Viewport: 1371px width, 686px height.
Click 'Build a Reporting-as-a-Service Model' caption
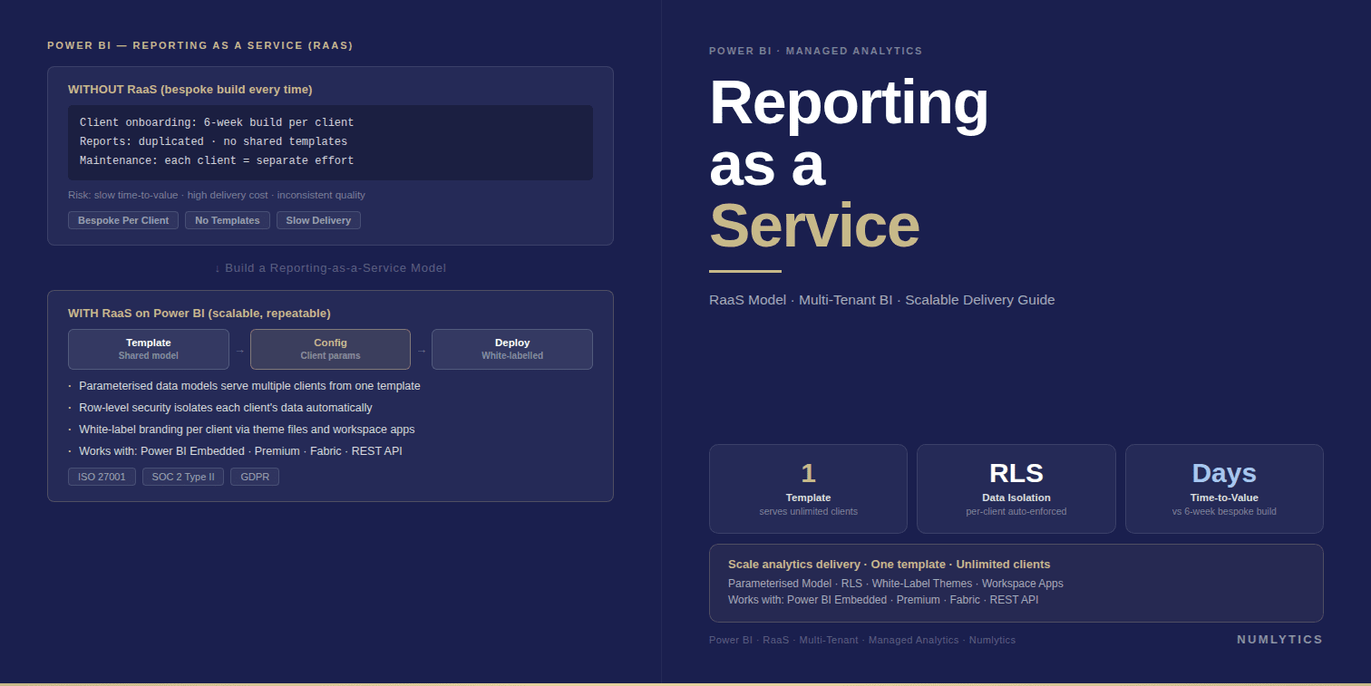pyautogui.click(x=330, y=268)
